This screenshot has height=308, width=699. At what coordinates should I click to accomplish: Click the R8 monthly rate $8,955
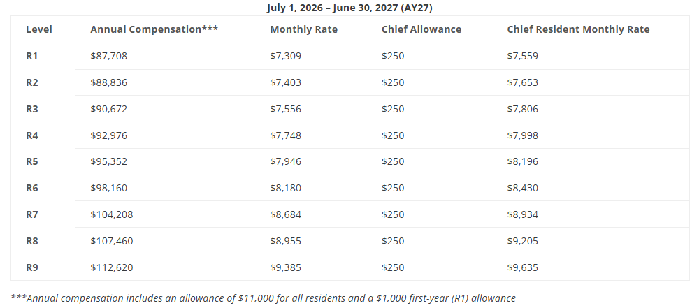tap(286, 241)
